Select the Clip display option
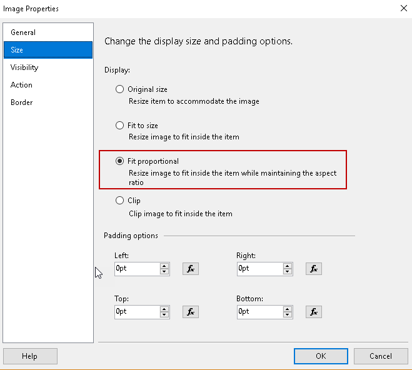This screenshot has height=370, width=412. click(x=120, y=201)
